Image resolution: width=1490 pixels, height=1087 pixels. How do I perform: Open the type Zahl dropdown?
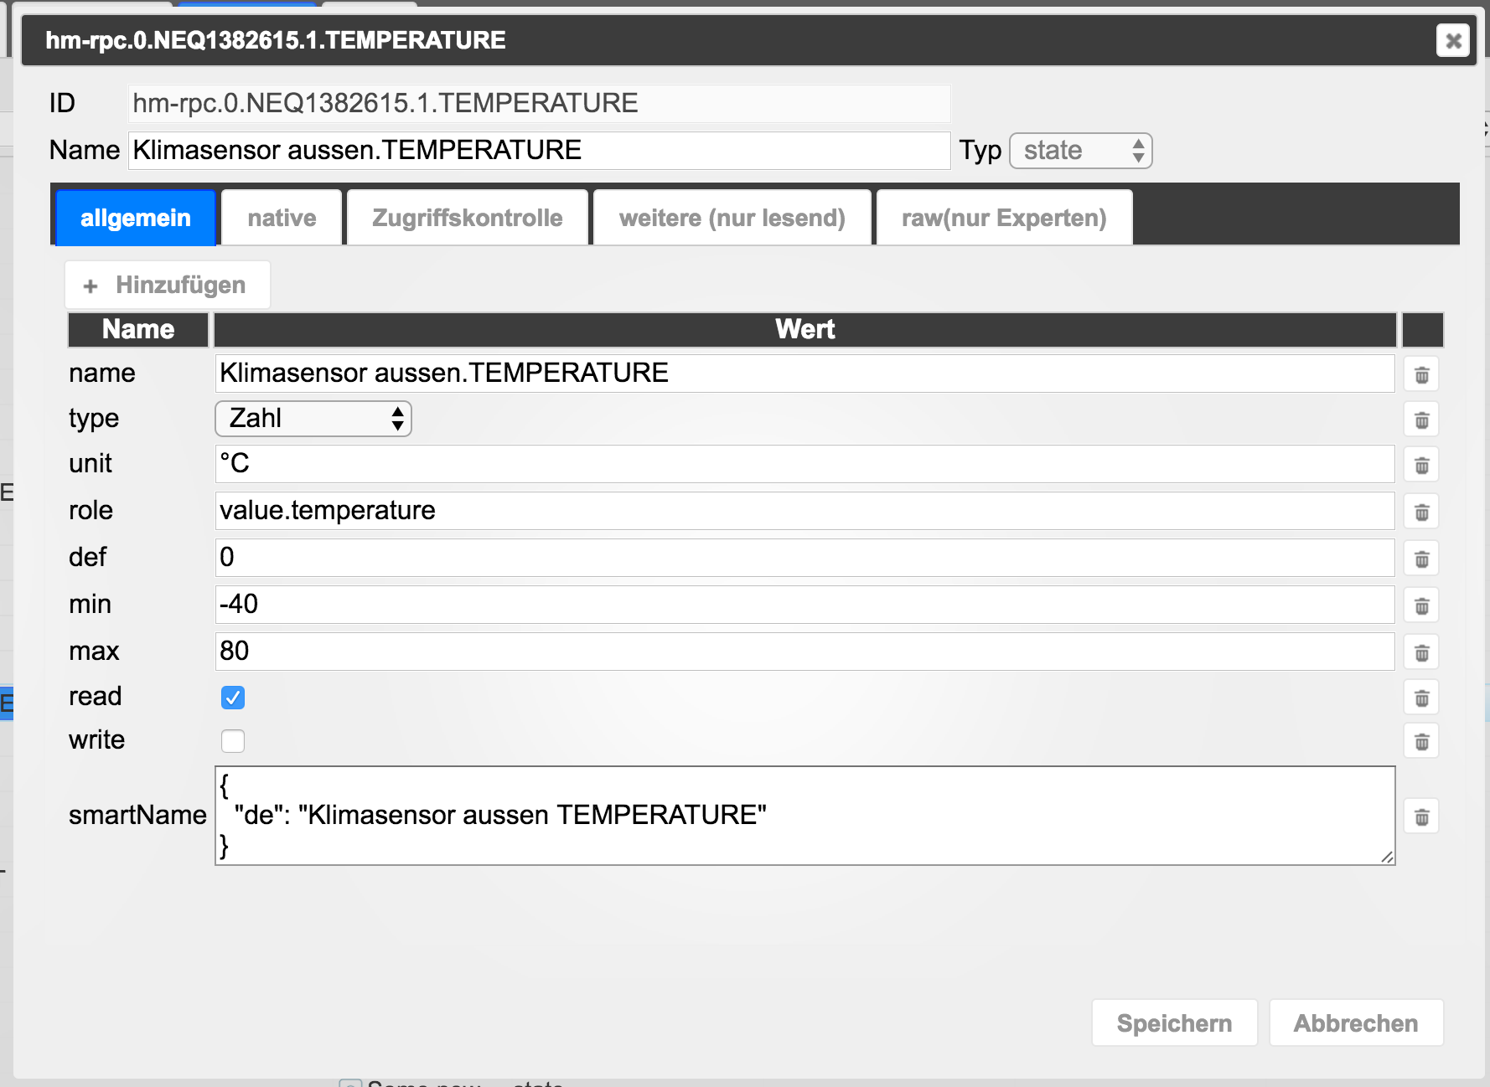pos(313,418)
